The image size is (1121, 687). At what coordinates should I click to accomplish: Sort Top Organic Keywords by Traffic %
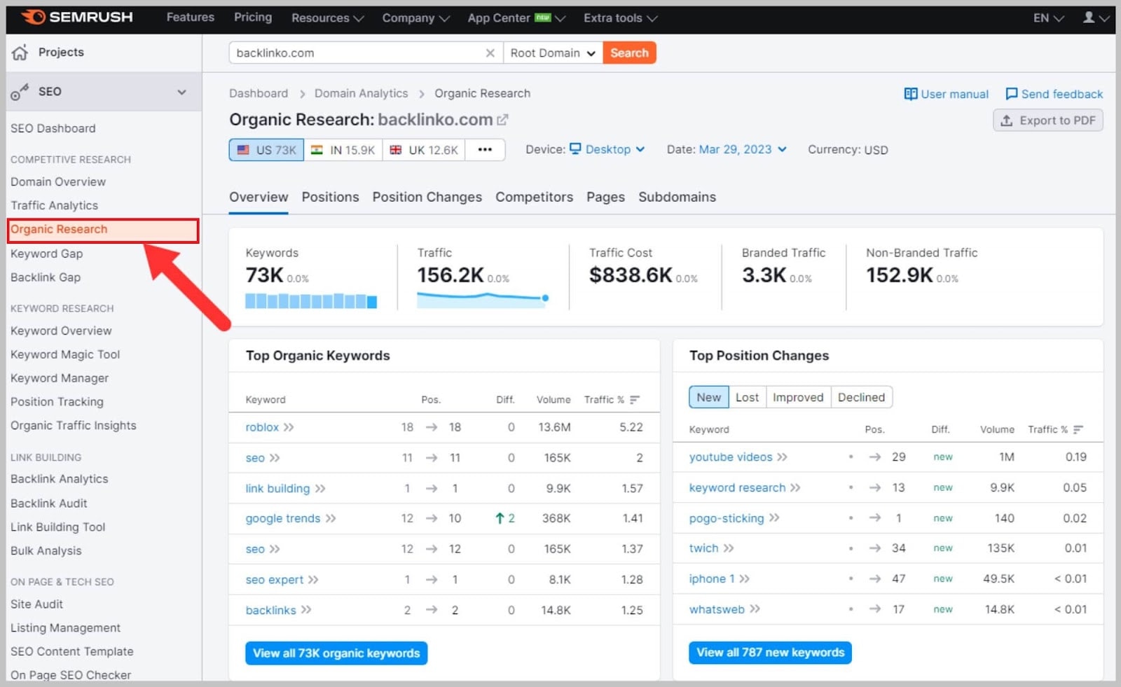point(635,400)
